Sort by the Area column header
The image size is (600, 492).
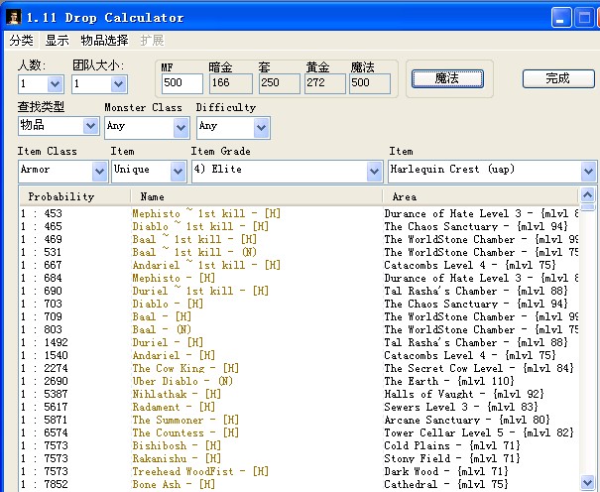tap(480, 196)
